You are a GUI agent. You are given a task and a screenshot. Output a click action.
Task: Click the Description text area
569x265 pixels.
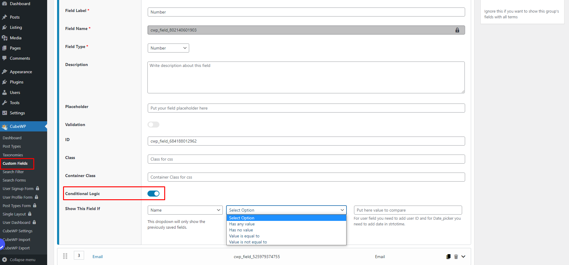click(x=306, y=77)
